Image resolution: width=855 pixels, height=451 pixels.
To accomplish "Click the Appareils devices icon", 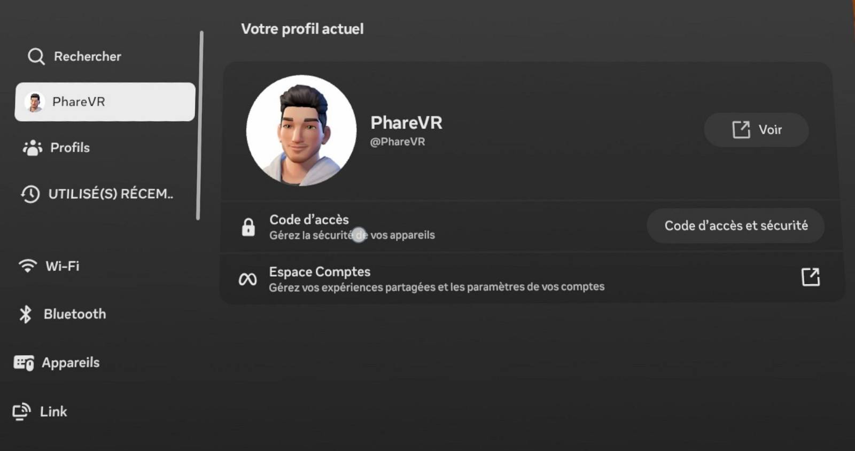I will click(x=24, y=363).
